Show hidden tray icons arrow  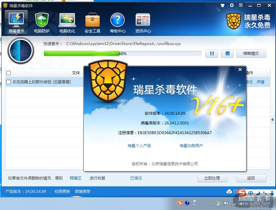pyautogui.click(x=210, y=204)
